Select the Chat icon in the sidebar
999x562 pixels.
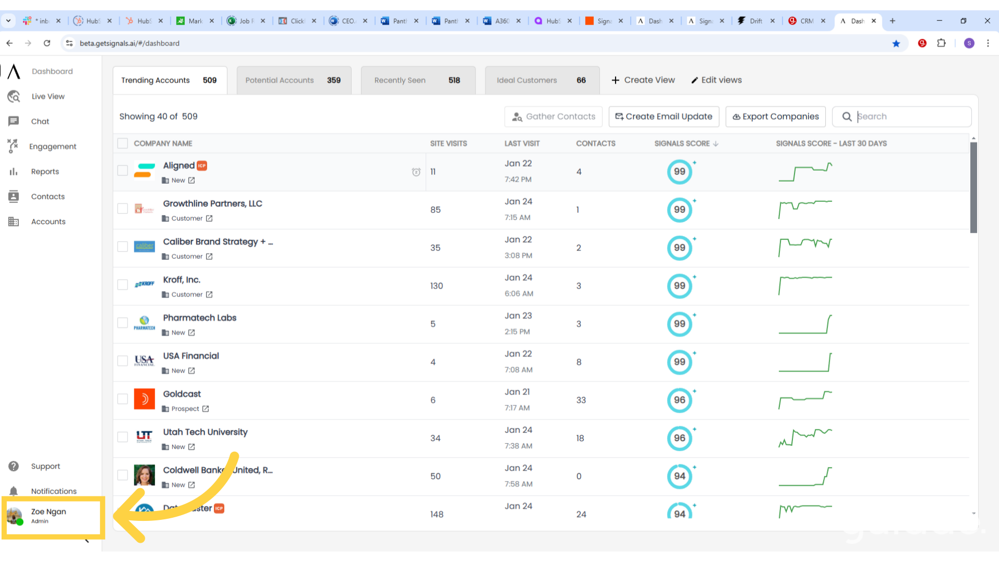pos(14,121)
